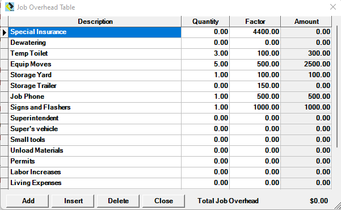This screenshot has height=210, width=341.
Task: Select the Labor Increases description cell
Action: coord(95,172)
